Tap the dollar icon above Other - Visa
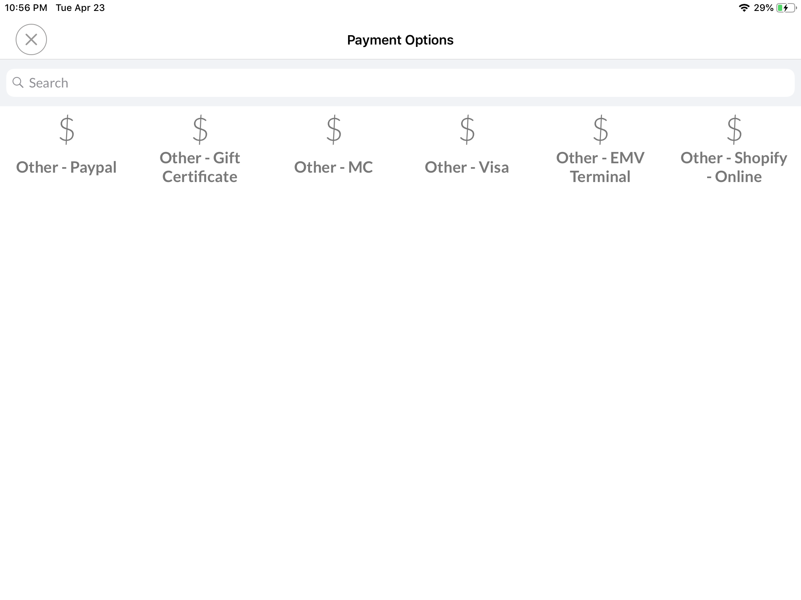801x600 pixels. [467, 129]
